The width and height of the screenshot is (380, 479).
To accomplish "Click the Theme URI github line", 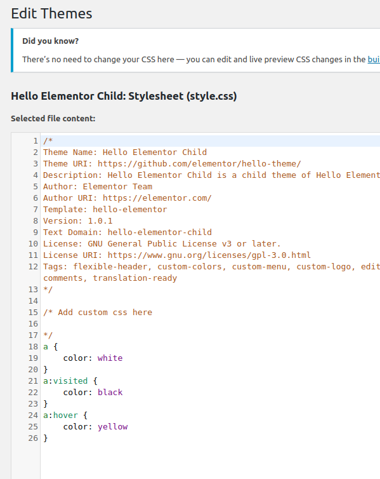I will pyautogui.click(x=172, y=164).
